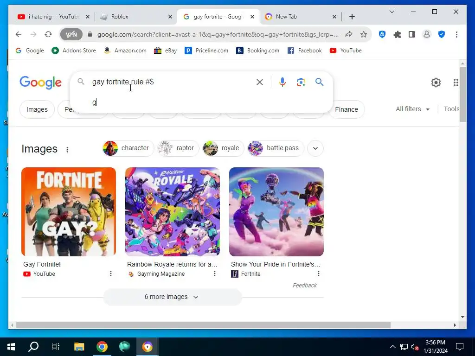The image size is (475, 356).
Task: Filter images by character chip
Action: [x=128, y=148]
